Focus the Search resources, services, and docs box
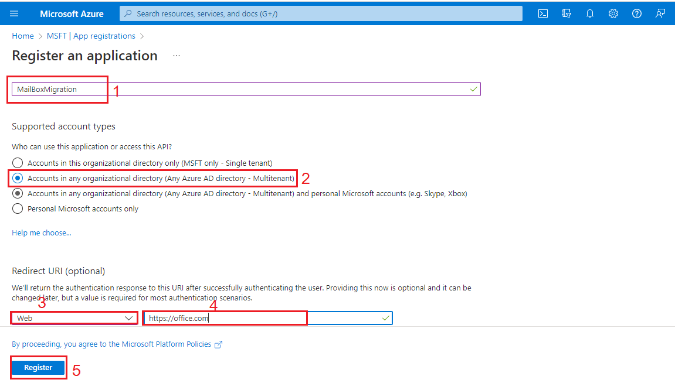 pos(321,13)
